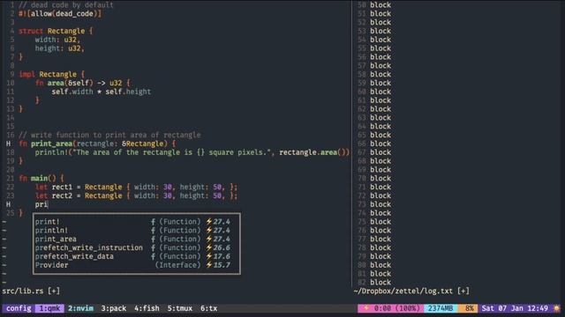Open tmux window 6:tx
The image size is (565, 317).
pos(208,308)
